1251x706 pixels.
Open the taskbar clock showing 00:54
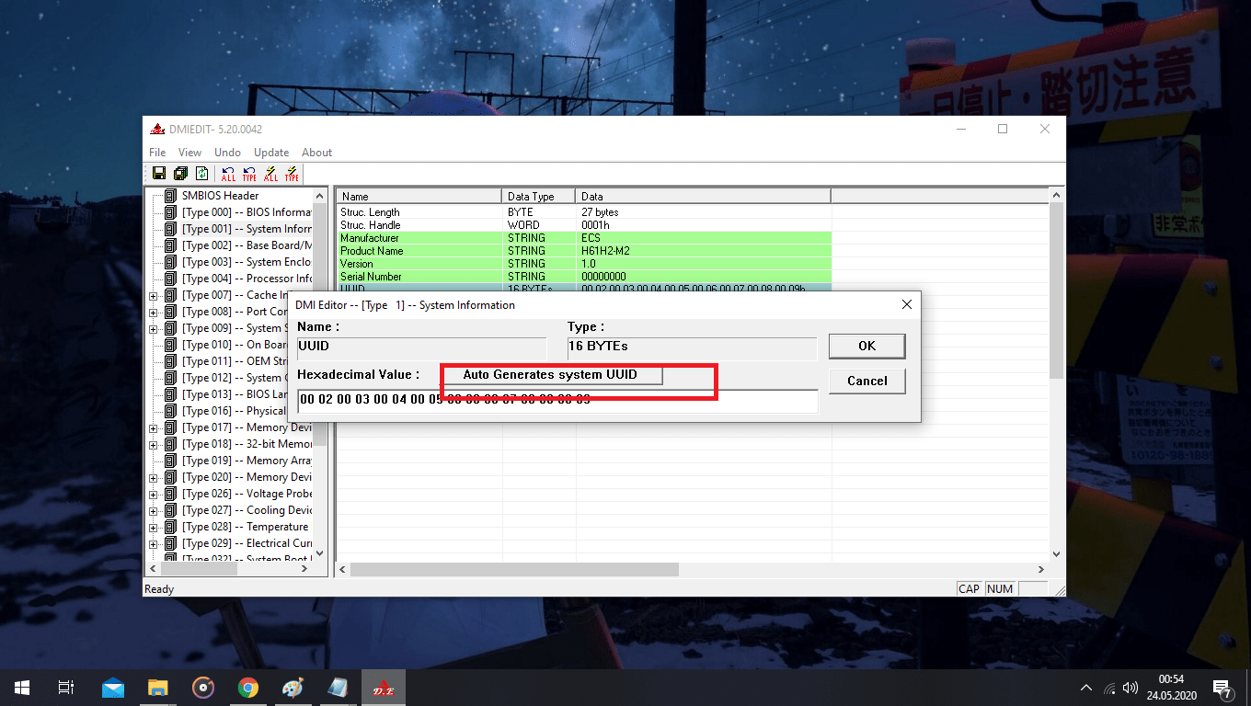click(x=1172, y=688)
